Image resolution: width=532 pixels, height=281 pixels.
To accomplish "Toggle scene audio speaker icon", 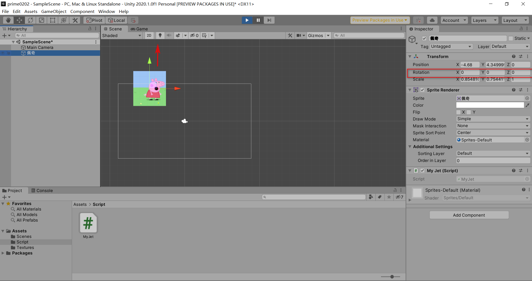I will click(x=169, y=35).
